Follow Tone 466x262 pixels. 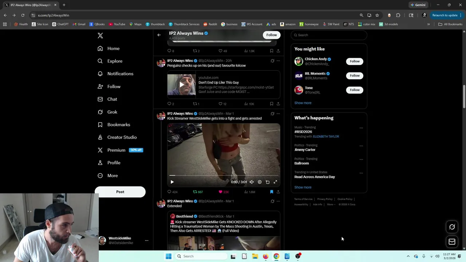coord(355,90)
